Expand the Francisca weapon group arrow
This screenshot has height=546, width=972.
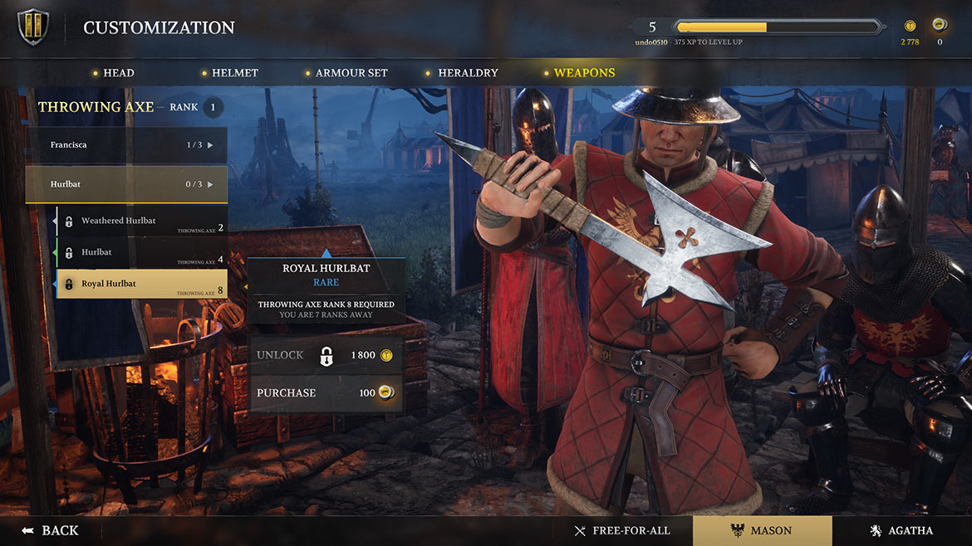[210, 145]
